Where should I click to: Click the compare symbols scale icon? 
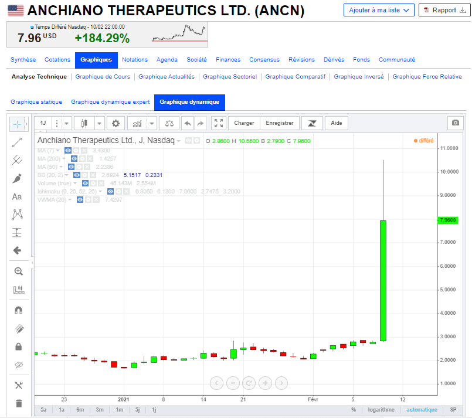pos(169,123)
